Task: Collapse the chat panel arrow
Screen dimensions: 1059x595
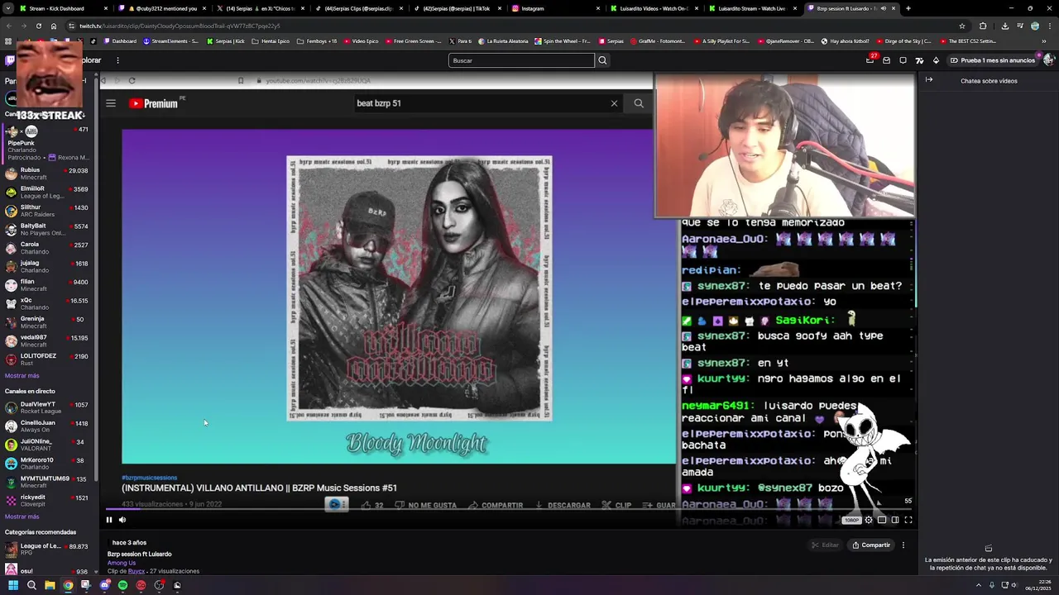Action: (x=929, y=80)
